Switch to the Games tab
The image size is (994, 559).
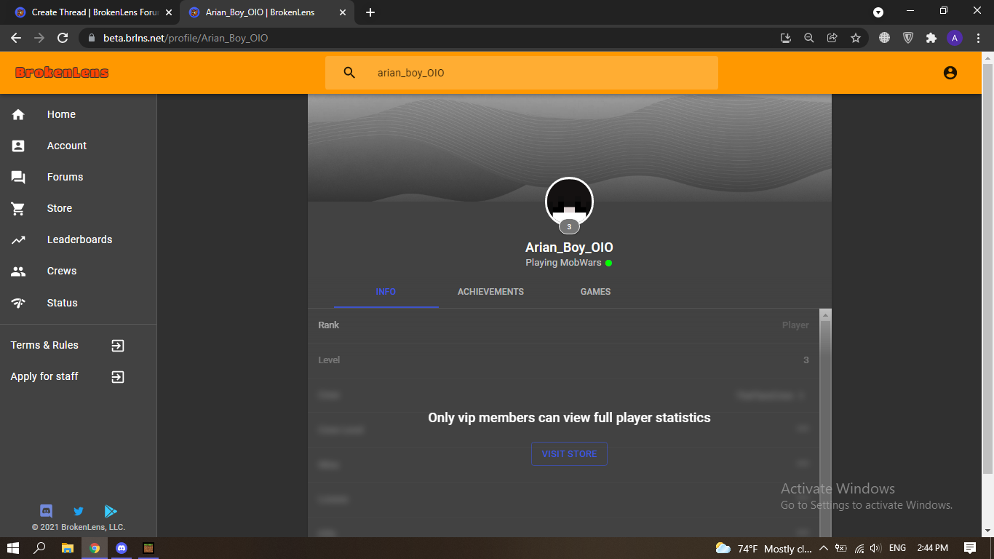(x=595, y=291)
